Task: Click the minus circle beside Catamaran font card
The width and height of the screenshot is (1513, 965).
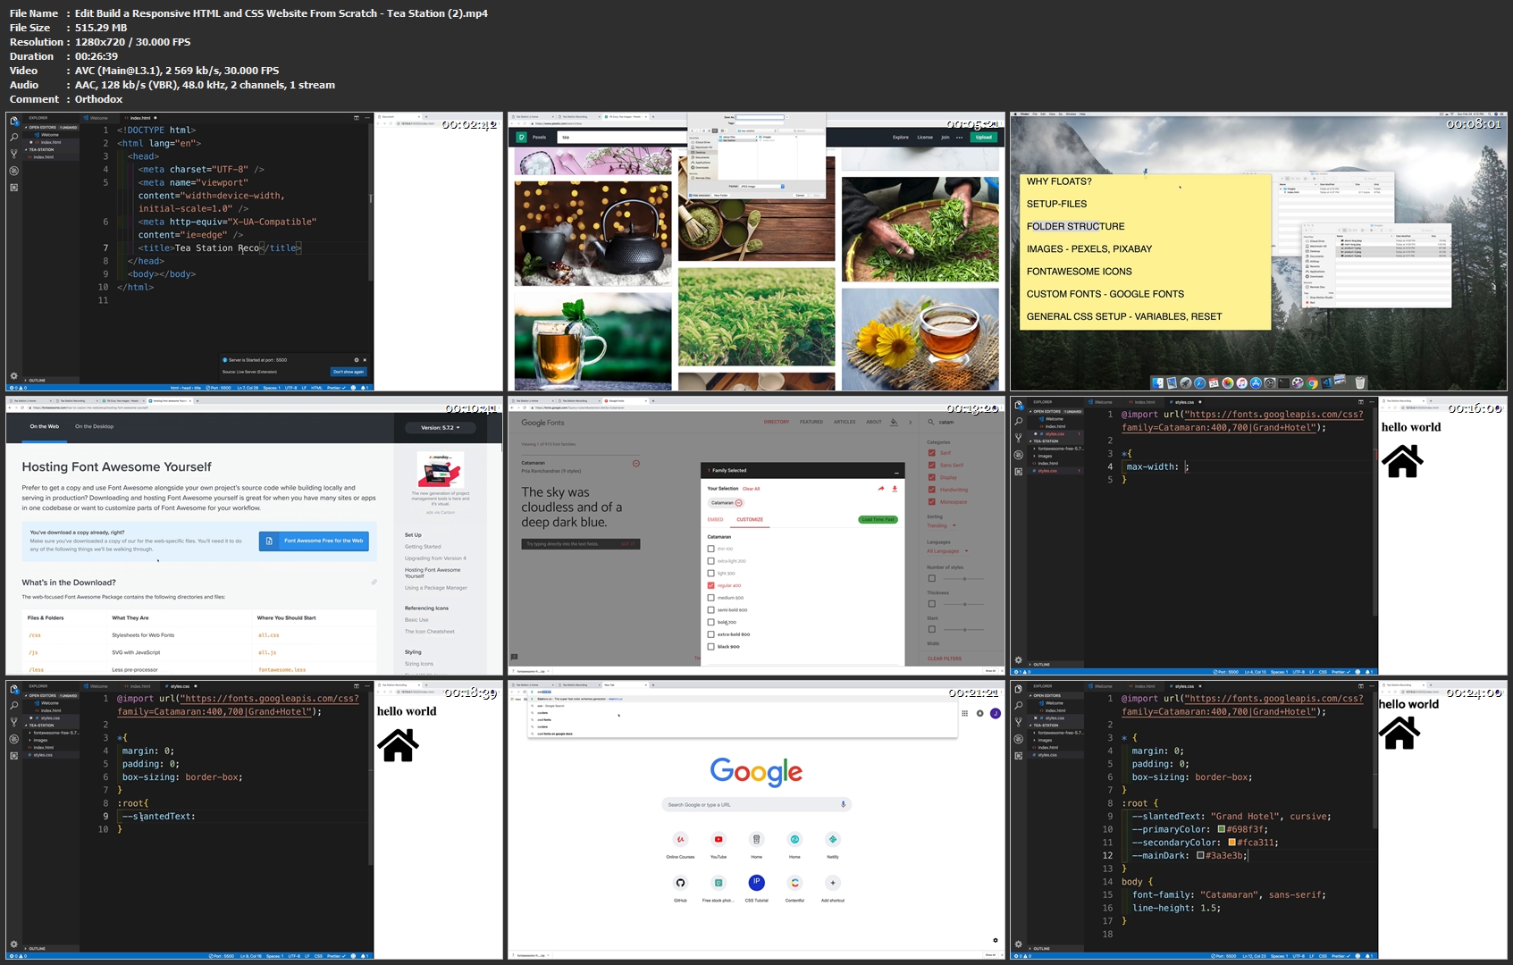Action: pos(636,464)
